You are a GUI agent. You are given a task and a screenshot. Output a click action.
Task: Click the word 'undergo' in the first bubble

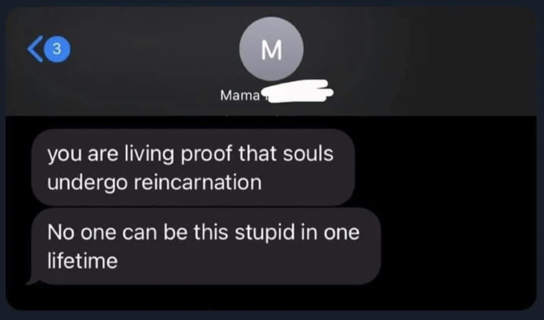[87, 183]
